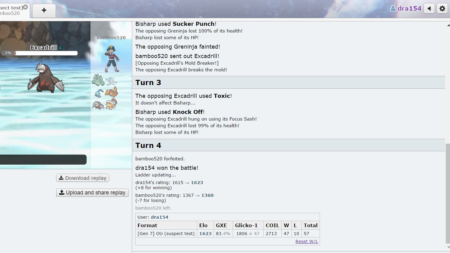Click the Landorus-Therian team icon
The width and height of the screenshot is (450, 253).
(111, 104)
